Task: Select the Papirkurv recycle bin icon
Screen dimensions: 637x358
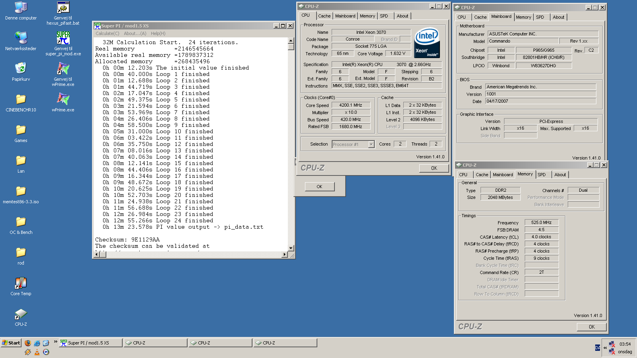Action: (x=21, y=72)
